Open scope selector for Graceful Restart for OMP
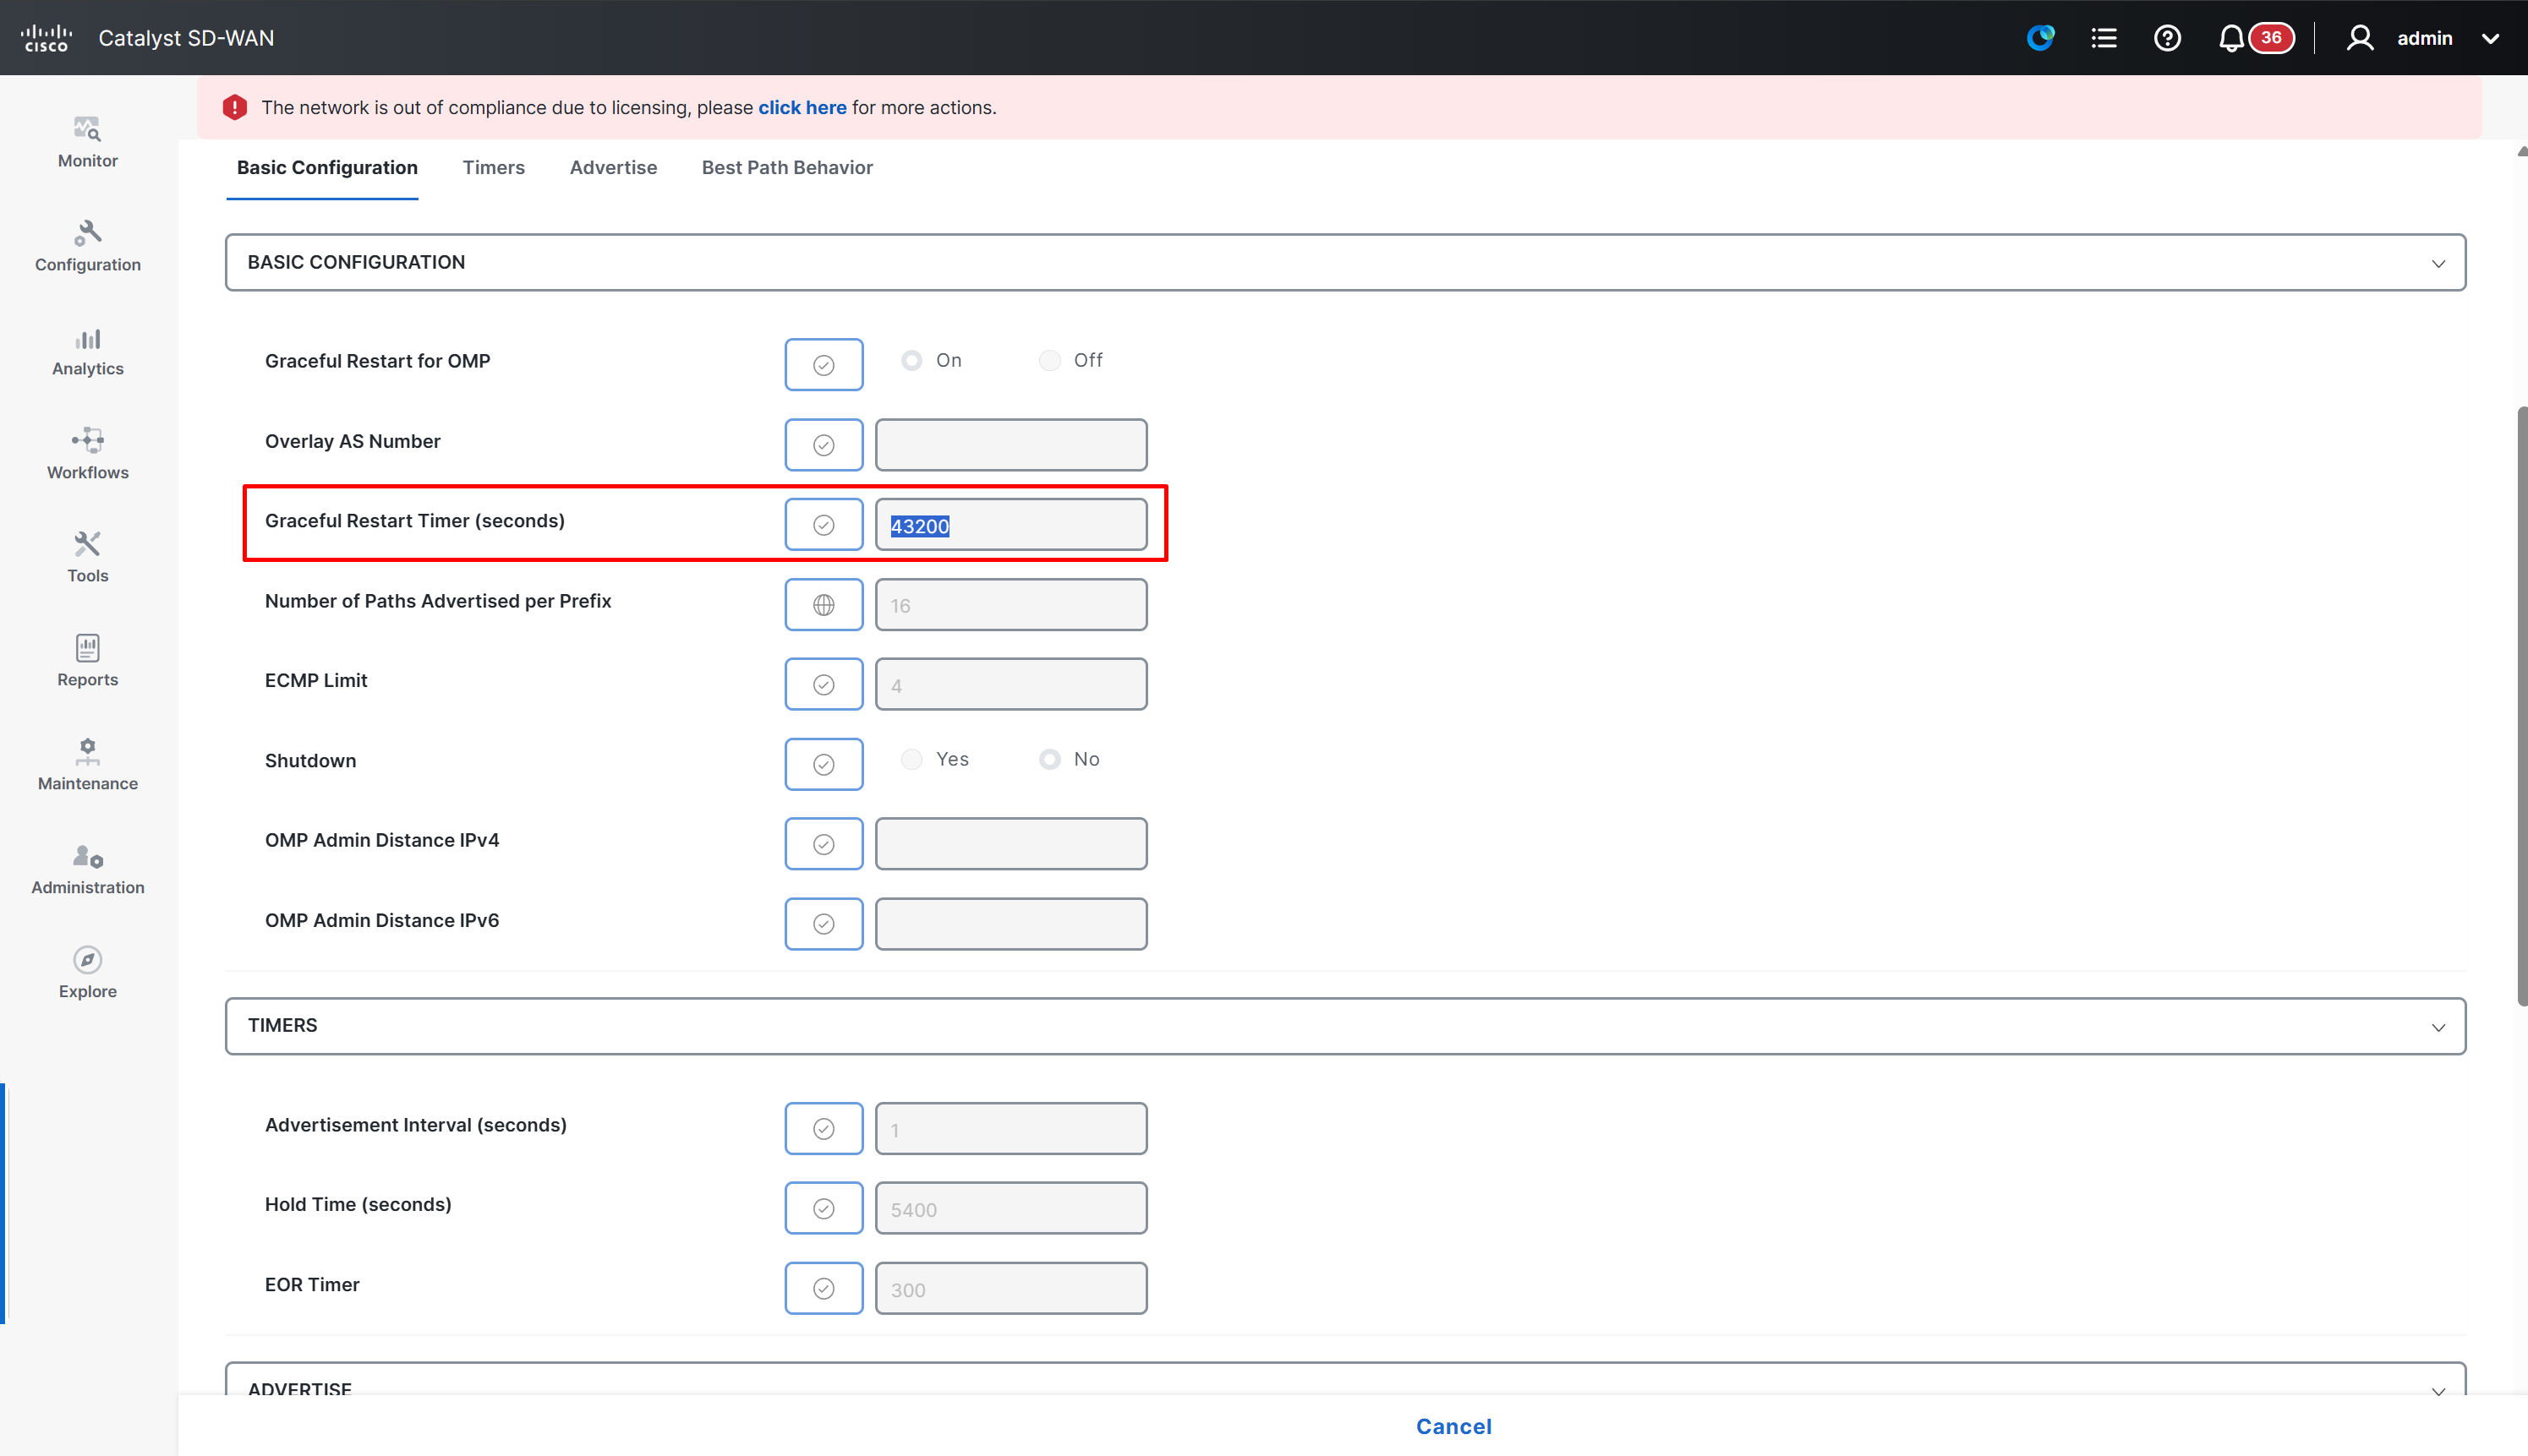The image size is (2528, 1456). point(824,364)
